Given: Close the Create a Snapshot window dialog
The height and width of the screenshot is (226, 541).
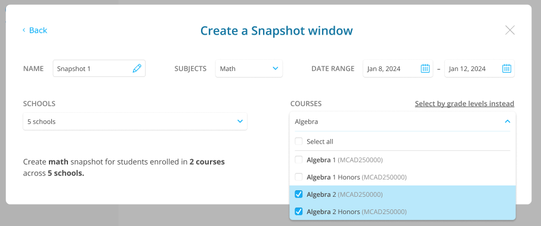Looking at the screenshot, I should point(510,30).
